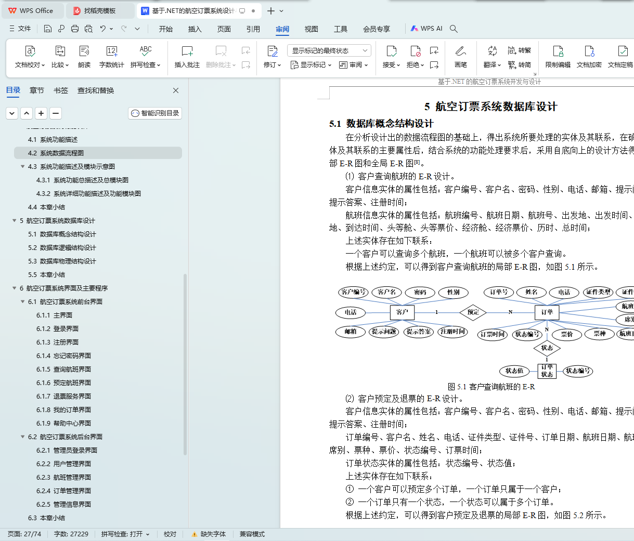The width and height of the screenshot is (634, 541).
Task: Click the collapse-level up arrow in outline pane
Action: pyautogui.click(x=27, y=113)
